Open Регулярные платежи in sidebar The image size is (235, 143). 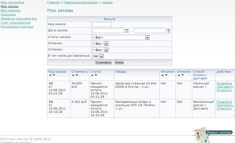(17, 27)
